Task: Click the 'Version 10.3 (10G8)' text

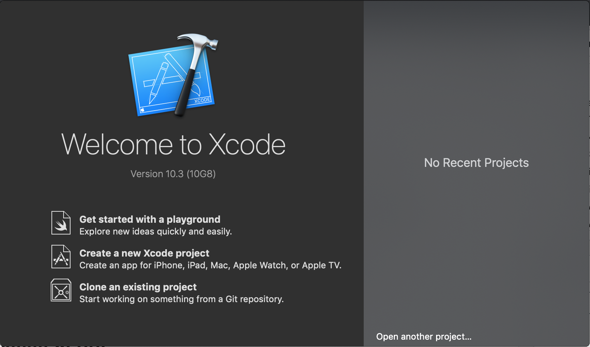Action: (x=173, y=173)
